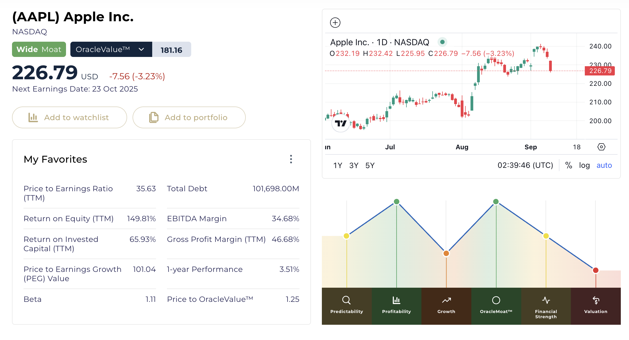Click red Valuation score dot
The image size is (629, 340).
pos(596,270)
